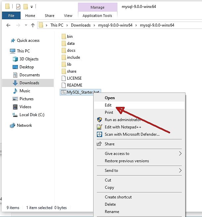Choose Delete from the context menu

click(139, 204)
